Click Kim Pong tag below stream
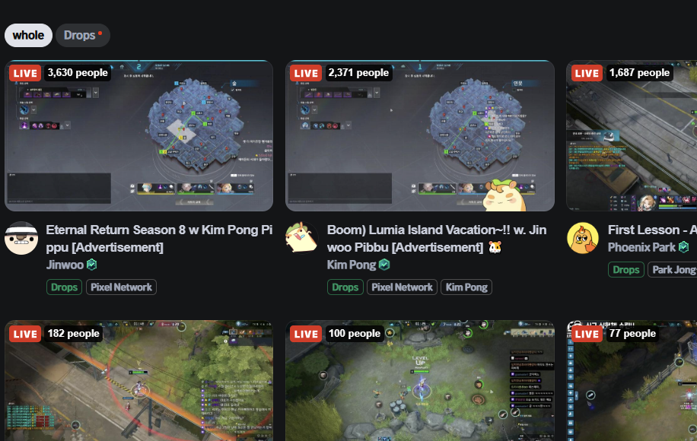The width and height of the screenshot is (697, 441). (x=466, y=287)
